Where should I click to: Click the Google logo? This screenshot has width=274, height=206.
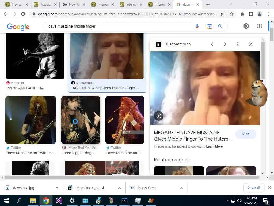click(x=18, y=27)
